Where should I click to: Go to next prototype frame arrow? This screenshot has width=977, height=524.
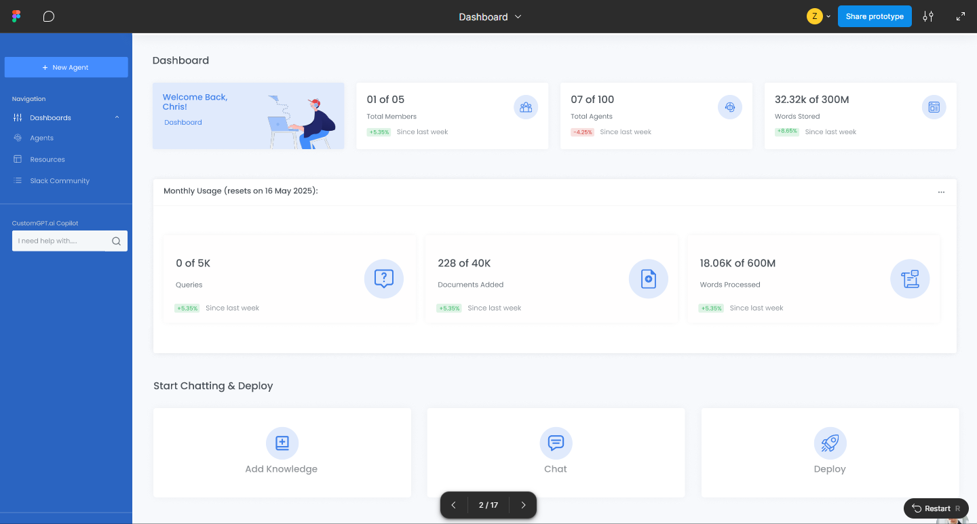tap(523, 505)
